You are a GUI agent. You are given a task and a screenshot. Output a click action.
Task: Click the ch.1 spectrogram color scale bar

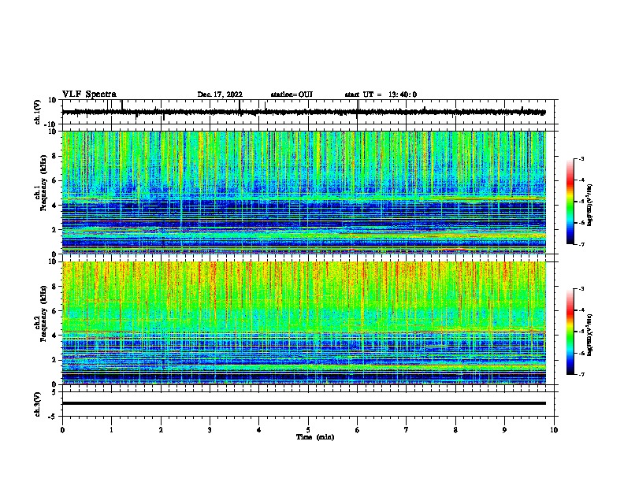pyautogui.click(x=570, y=202)
